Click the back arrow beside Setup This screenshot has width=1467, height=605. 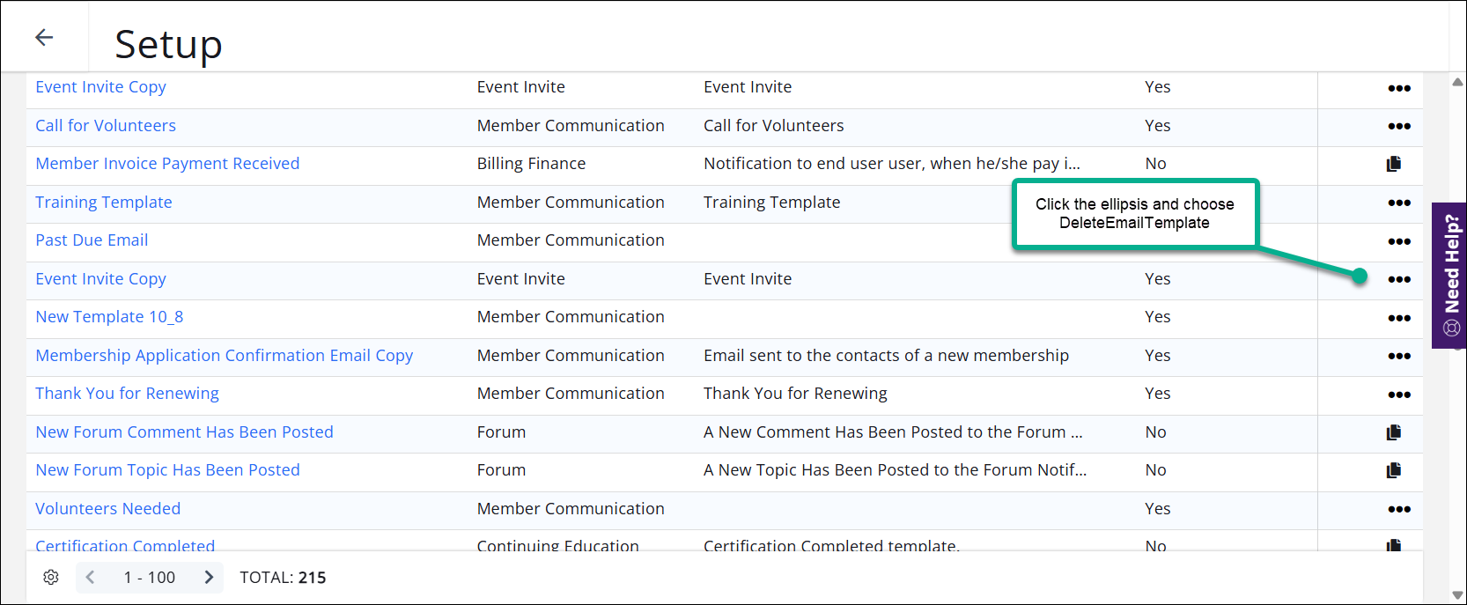[x=44, y=37]
